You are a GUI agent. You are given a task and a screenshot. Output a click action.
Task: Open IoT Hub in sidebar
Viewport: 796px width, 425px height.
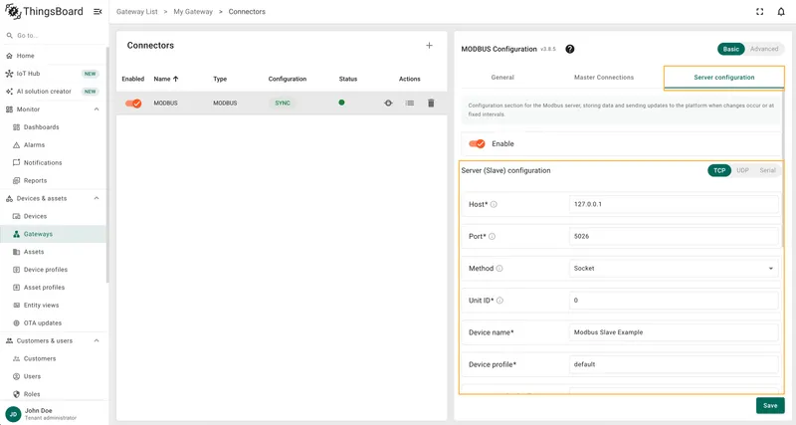[54, 74]
